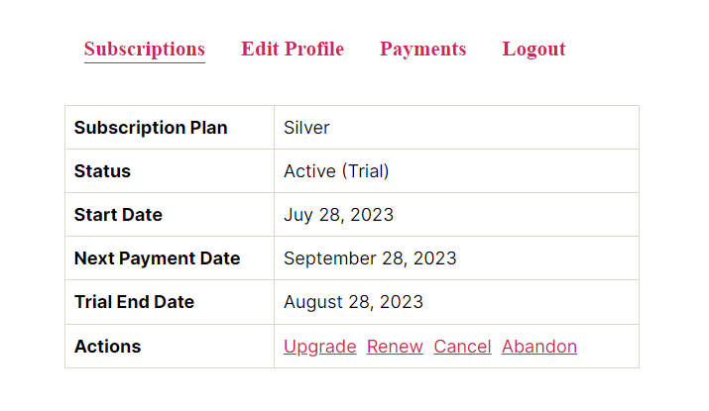Click Cancel subscription link
Image resolution: width=709 pixels, height=411 pixels.
[x=462, y=347]
